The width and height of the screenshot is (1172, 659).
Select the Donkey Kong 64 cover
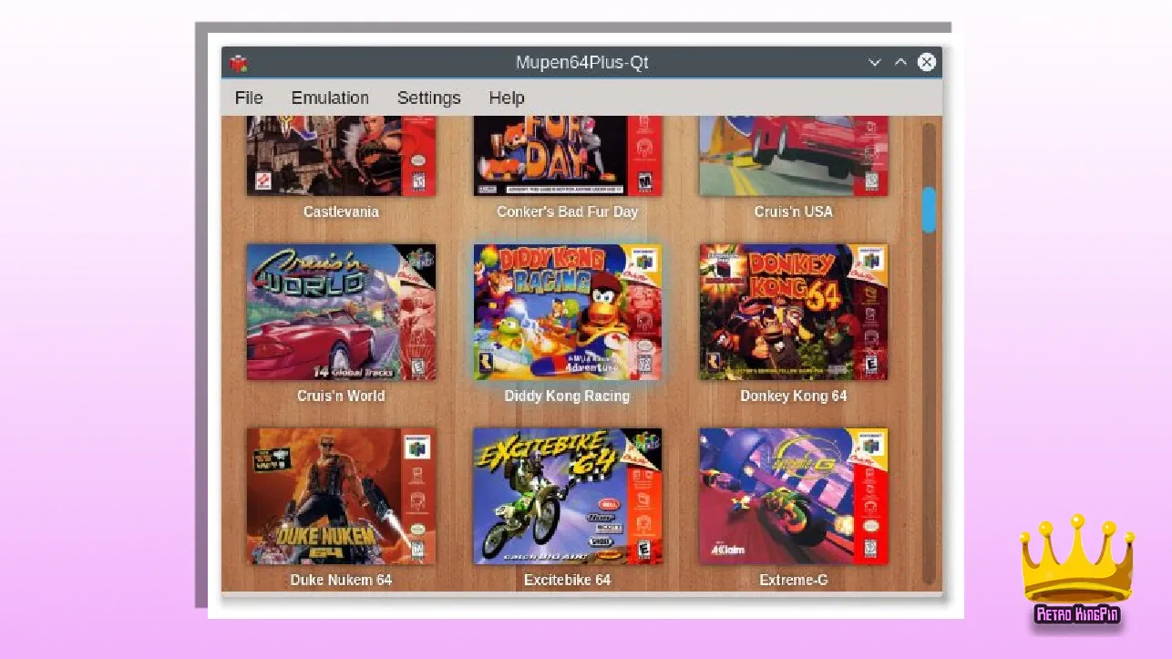pos(793,312)
